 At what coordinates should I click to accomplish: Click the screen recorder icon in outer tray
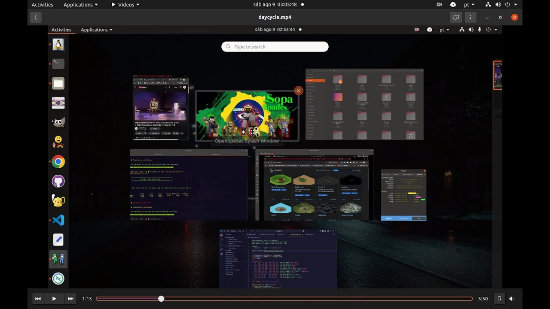pyautogui.click(x=439, y=5)
